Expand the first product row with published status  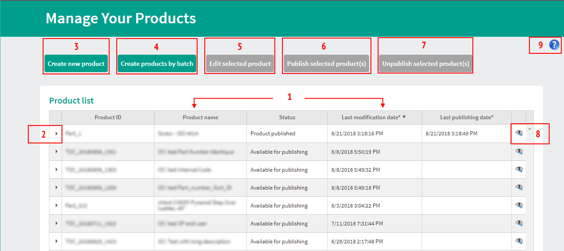(x=56, y=134)
